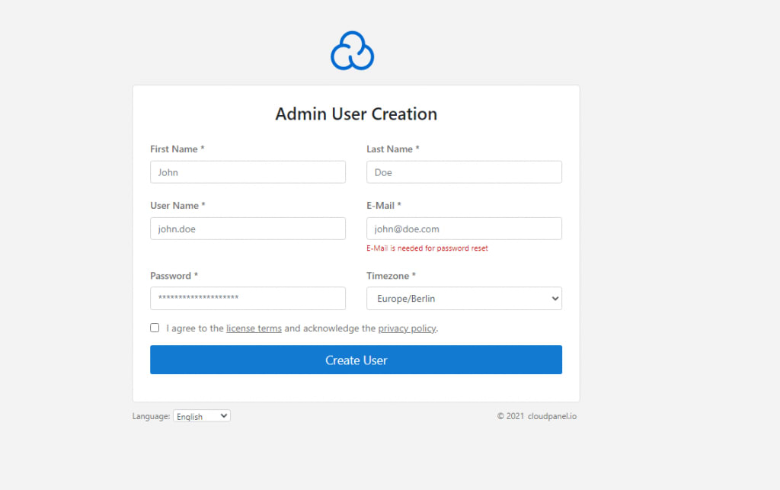Focus the E-Mail input with john@doe.com
Viewport: 780px width, 490px height.
click(464, 228)
